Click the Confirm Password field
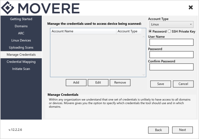This screenshot has width=199, height=139. [x=172, y=67]
